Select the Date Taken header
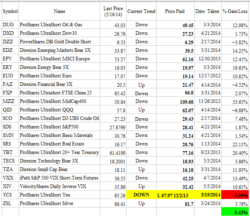 (207, 11)
